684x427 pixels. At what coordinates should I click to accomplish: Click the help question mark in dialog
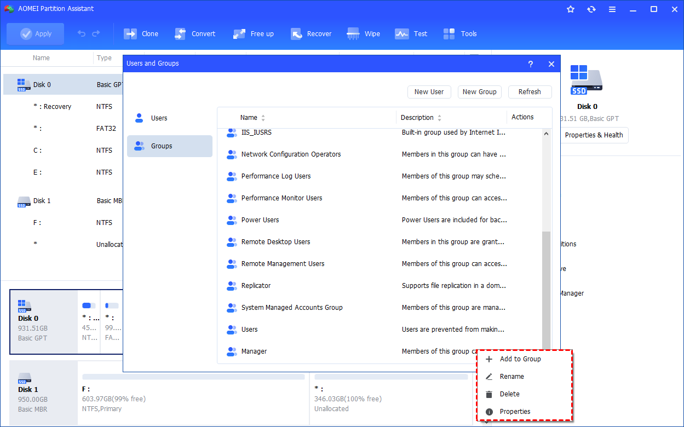[x=530, y=64]
